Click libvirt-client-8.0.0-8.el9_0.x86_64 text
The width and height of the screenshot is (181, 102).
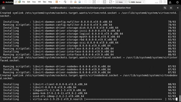point(60,84)
